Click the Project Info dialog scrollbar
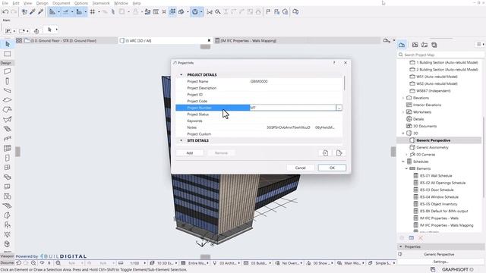This screenshot has width=486, height=273. point(344,83)
